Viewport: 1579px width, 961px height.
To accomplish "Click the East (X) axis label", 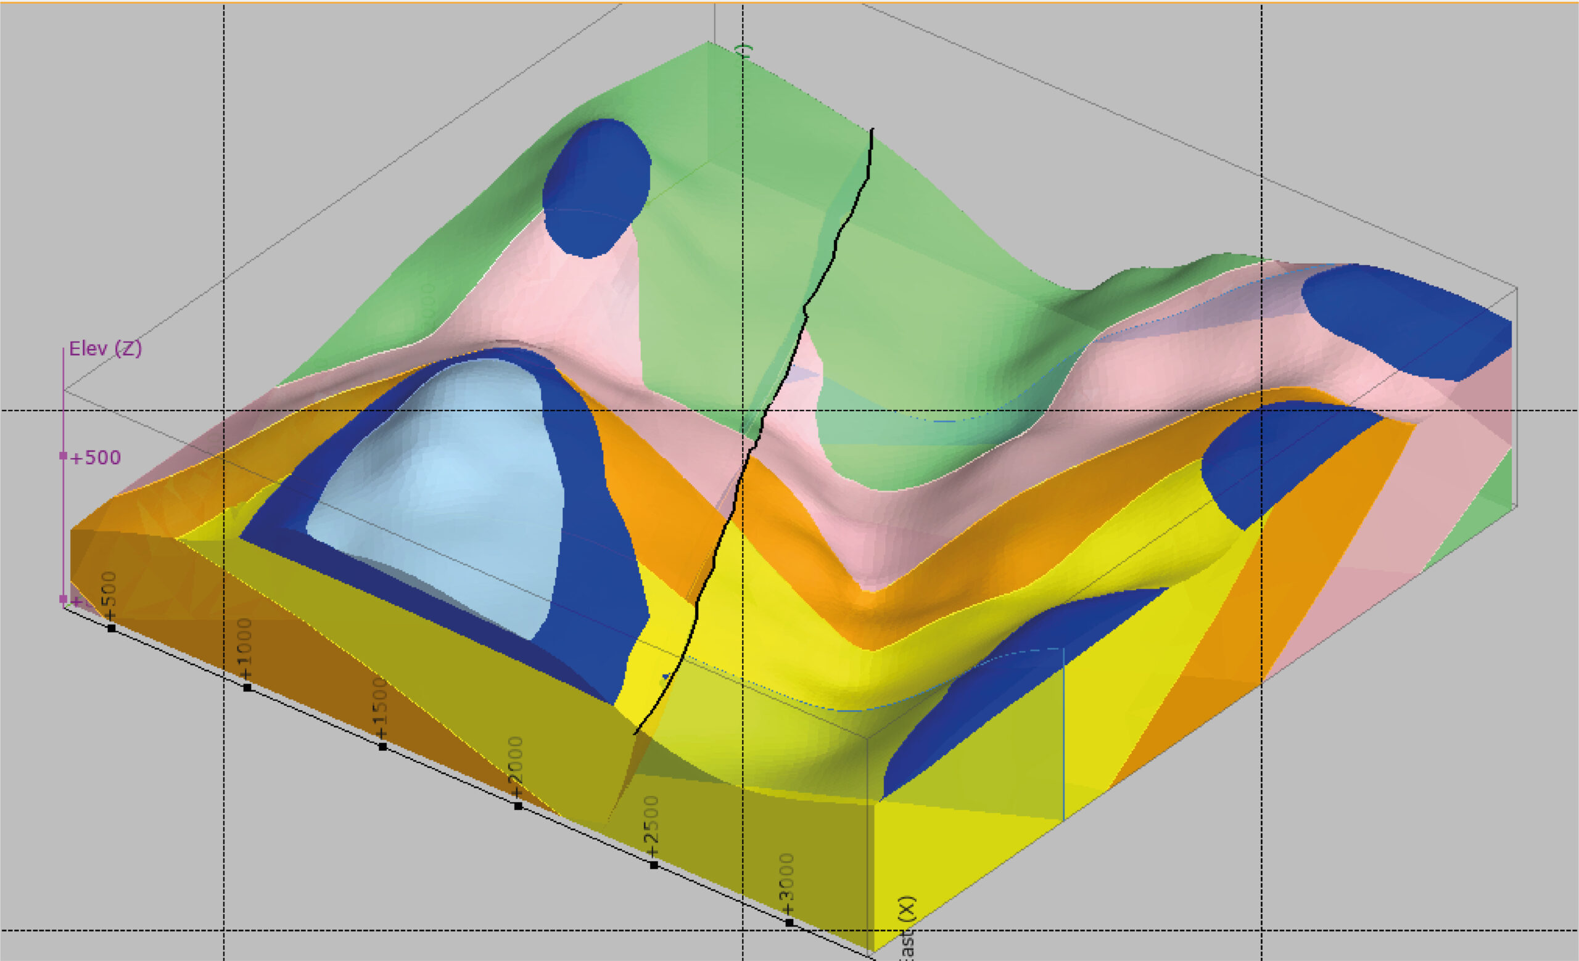I will (907, 928).
